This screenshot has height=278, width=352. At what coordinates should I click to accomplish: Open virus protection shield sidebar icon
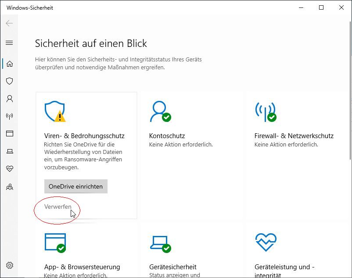9,81
